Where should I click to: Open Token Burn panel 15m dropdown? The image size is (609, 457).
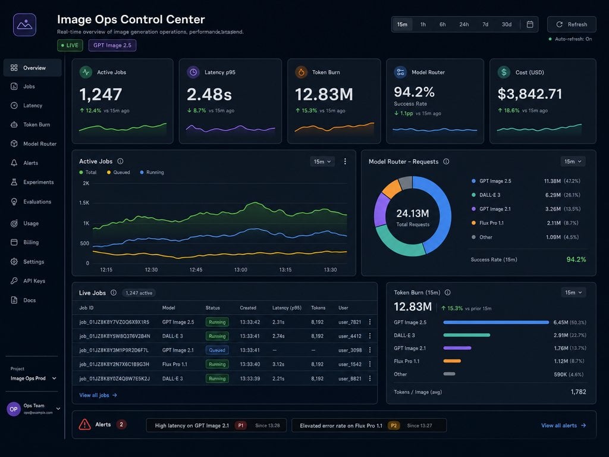click(573, 292)
